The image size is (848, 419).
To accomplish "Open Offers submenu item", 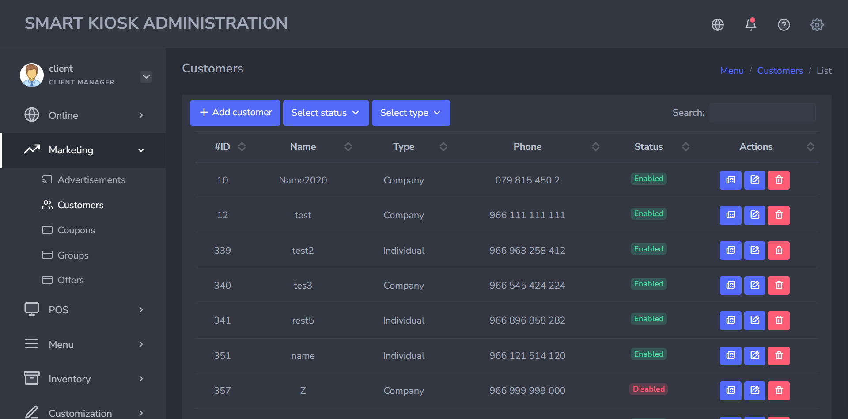I will click(x=63, y=280).
